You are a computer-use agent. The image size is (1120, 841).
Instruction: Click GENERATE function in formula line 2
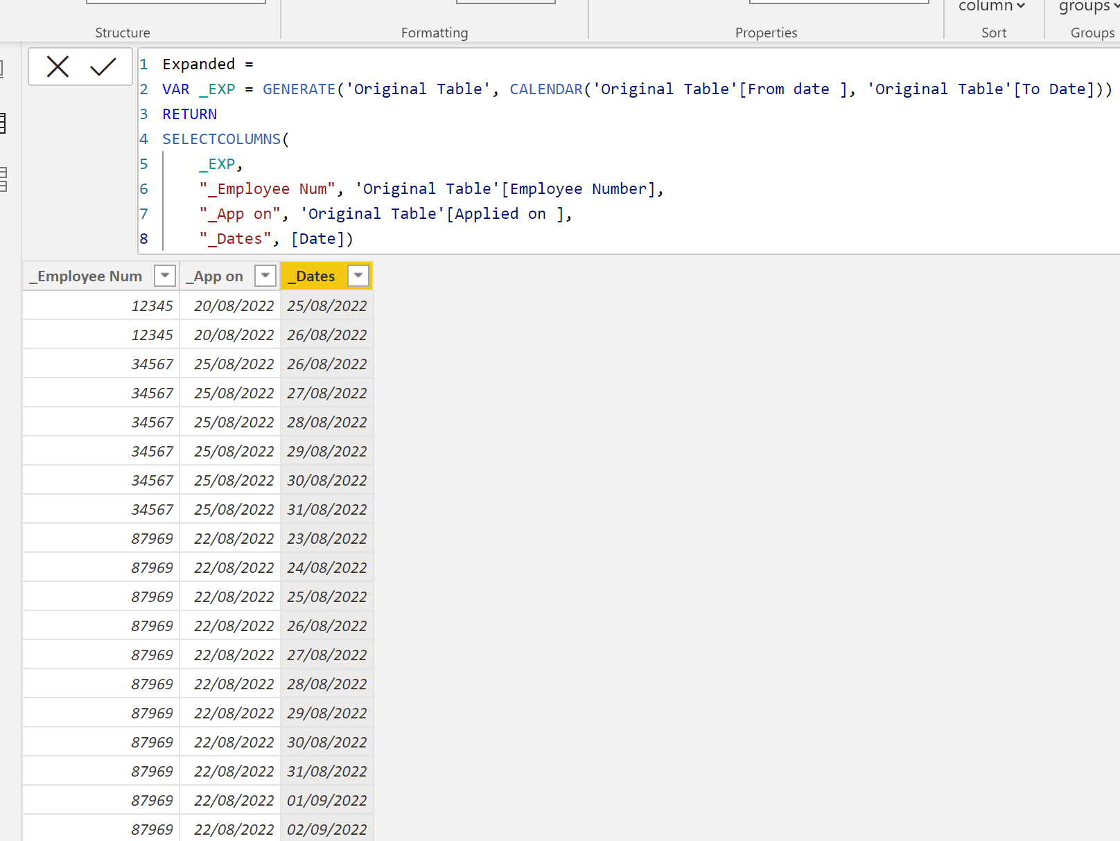[299, 89]
